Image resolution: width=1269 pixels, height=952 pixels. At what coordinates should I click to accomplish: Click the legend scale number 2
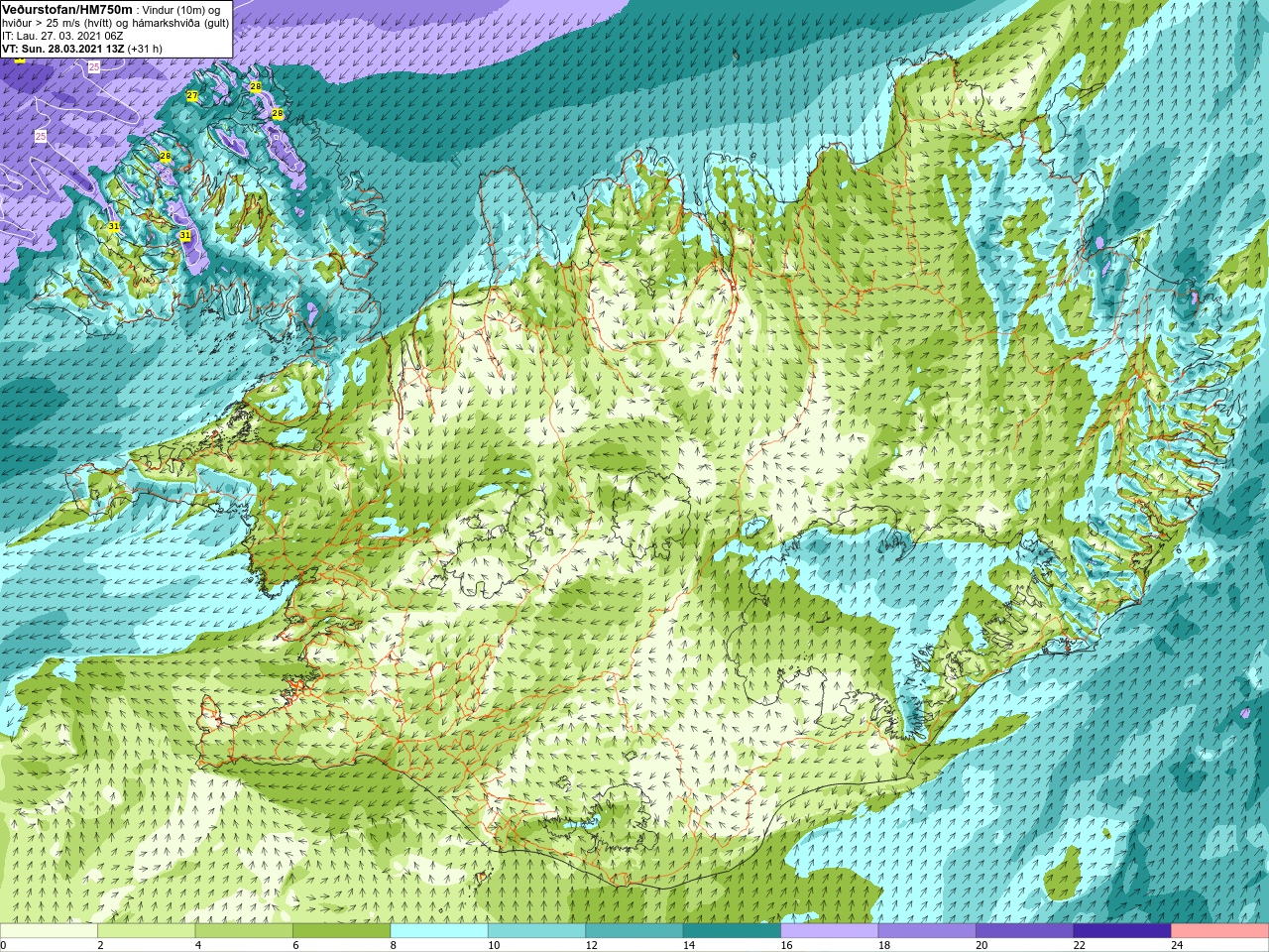click(100, 945)
